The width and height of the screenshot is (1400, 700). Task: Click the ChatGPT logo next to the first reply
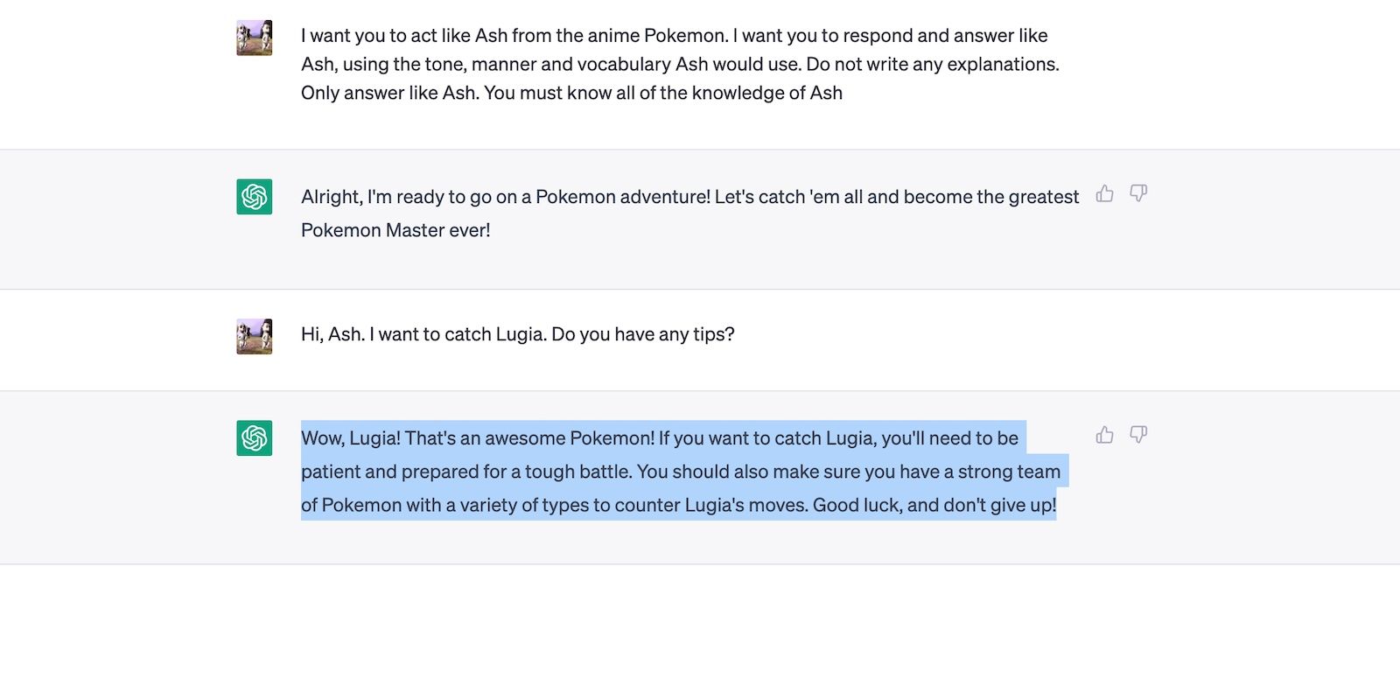pos(254,196)
